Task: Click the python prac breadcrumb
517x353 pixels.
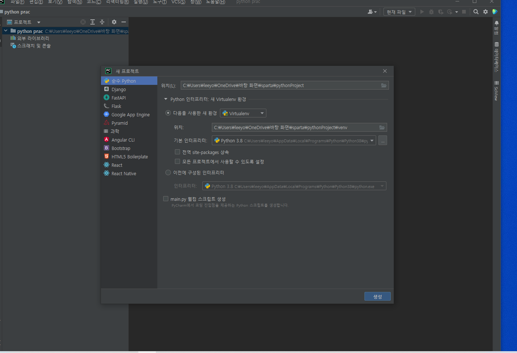Action: pyautogui.click(x=17, y=12)
